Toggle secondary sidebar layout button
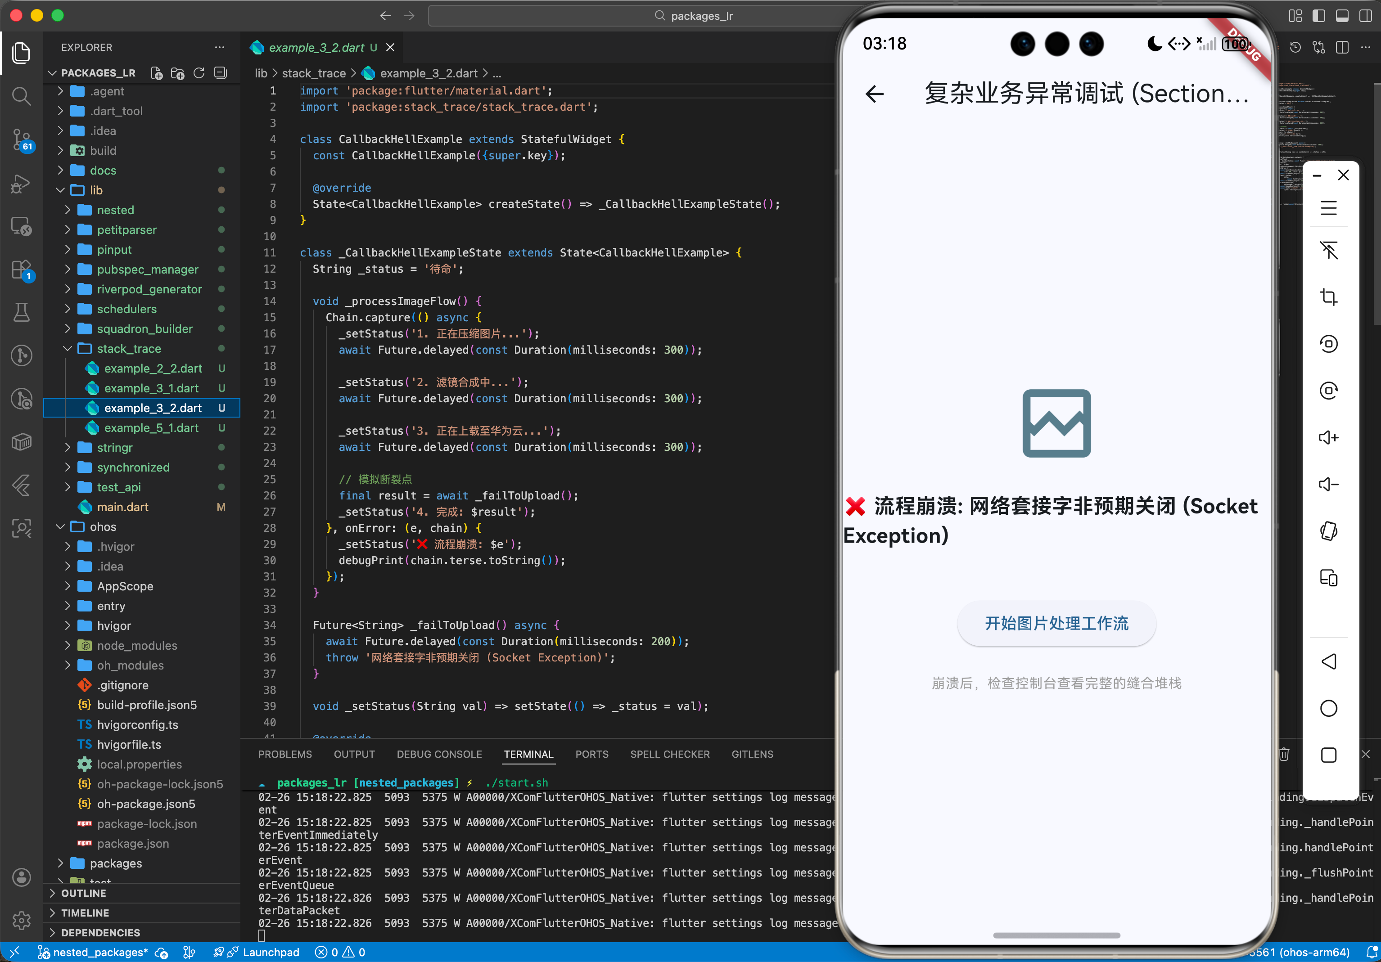This screenshot has height=962, width=1381. click(x=1365, y=16)
